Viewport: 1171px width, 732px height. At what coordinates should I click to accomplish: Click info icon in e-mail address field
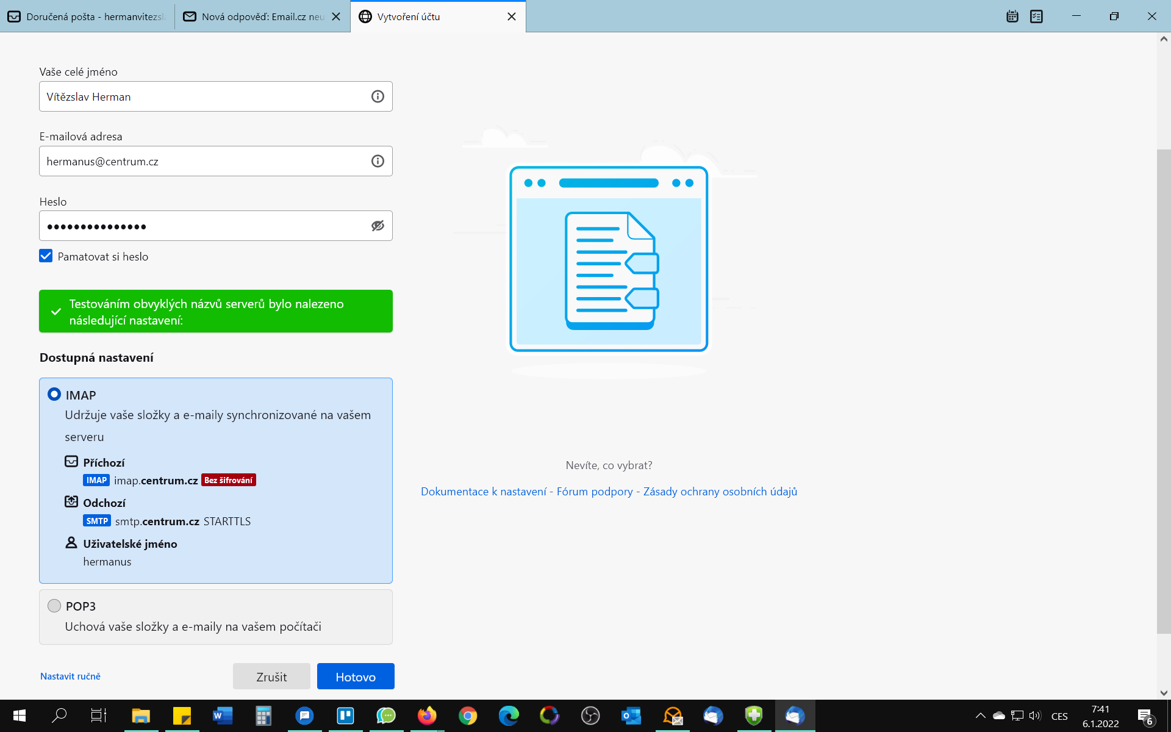tap(378, 161)
